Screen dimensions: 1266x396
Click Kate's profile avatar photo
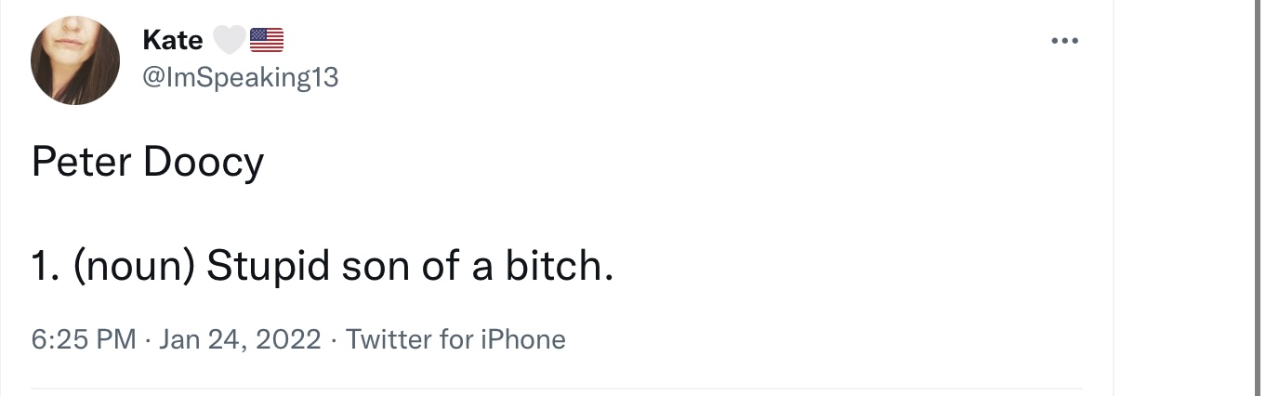coord(75,60)
